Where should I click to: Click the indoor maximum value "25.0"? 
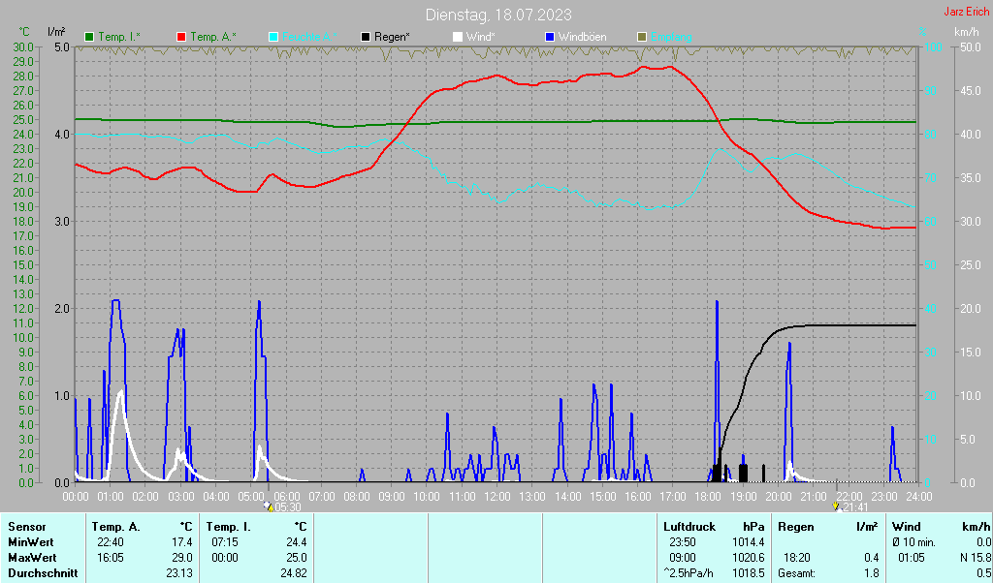tap(296, 559)
